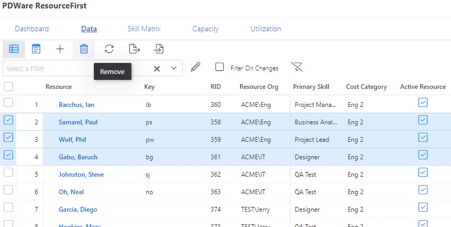The height and width of the screenshot is (227, 451).
Task: Click the Remove trash icon
Action: (84, 49)
